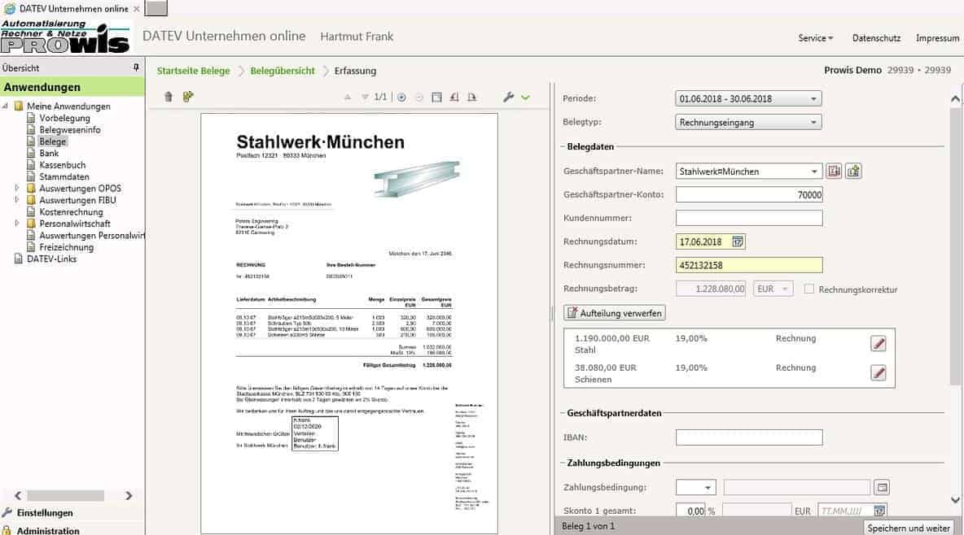The image size is (964, 535).
Task: Go to Belegübersicht breadcrumb
Action: (283, 71)
